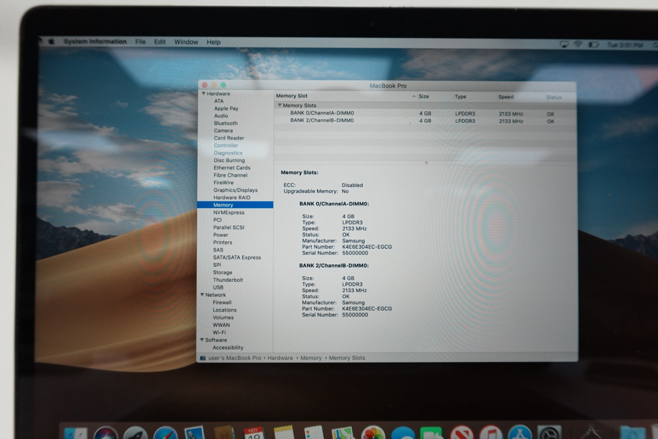658x439 pixels.
Task: Collapse the Memory Slots disclosure triangle
Action: coord(279,105)
